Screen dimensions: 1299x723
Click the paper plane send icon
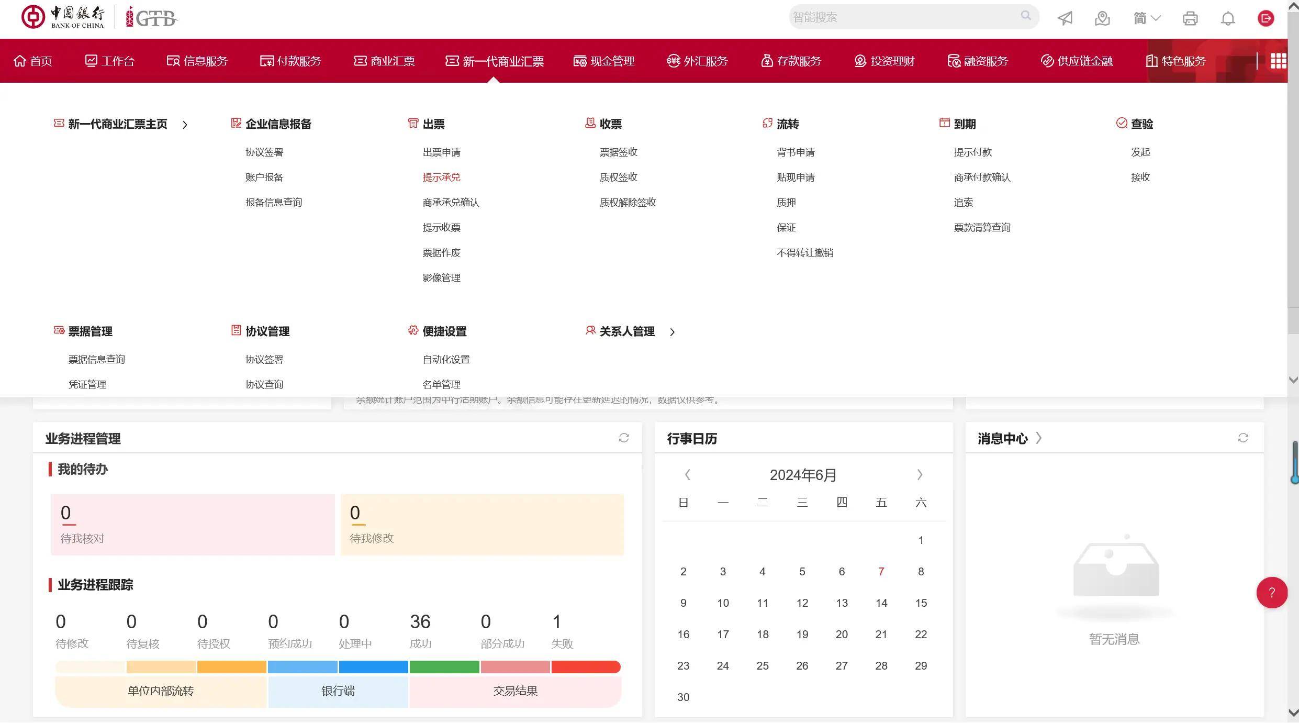pyautogui.click(x=1065, y=18)
